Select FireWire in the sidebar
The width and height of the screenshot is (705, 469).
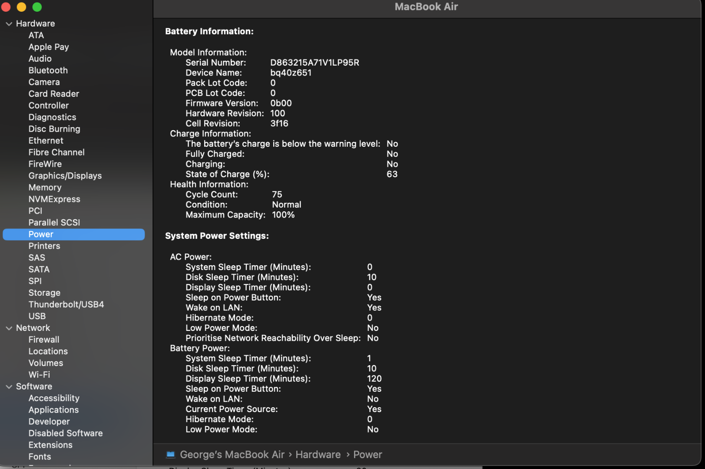click(45, 164)
